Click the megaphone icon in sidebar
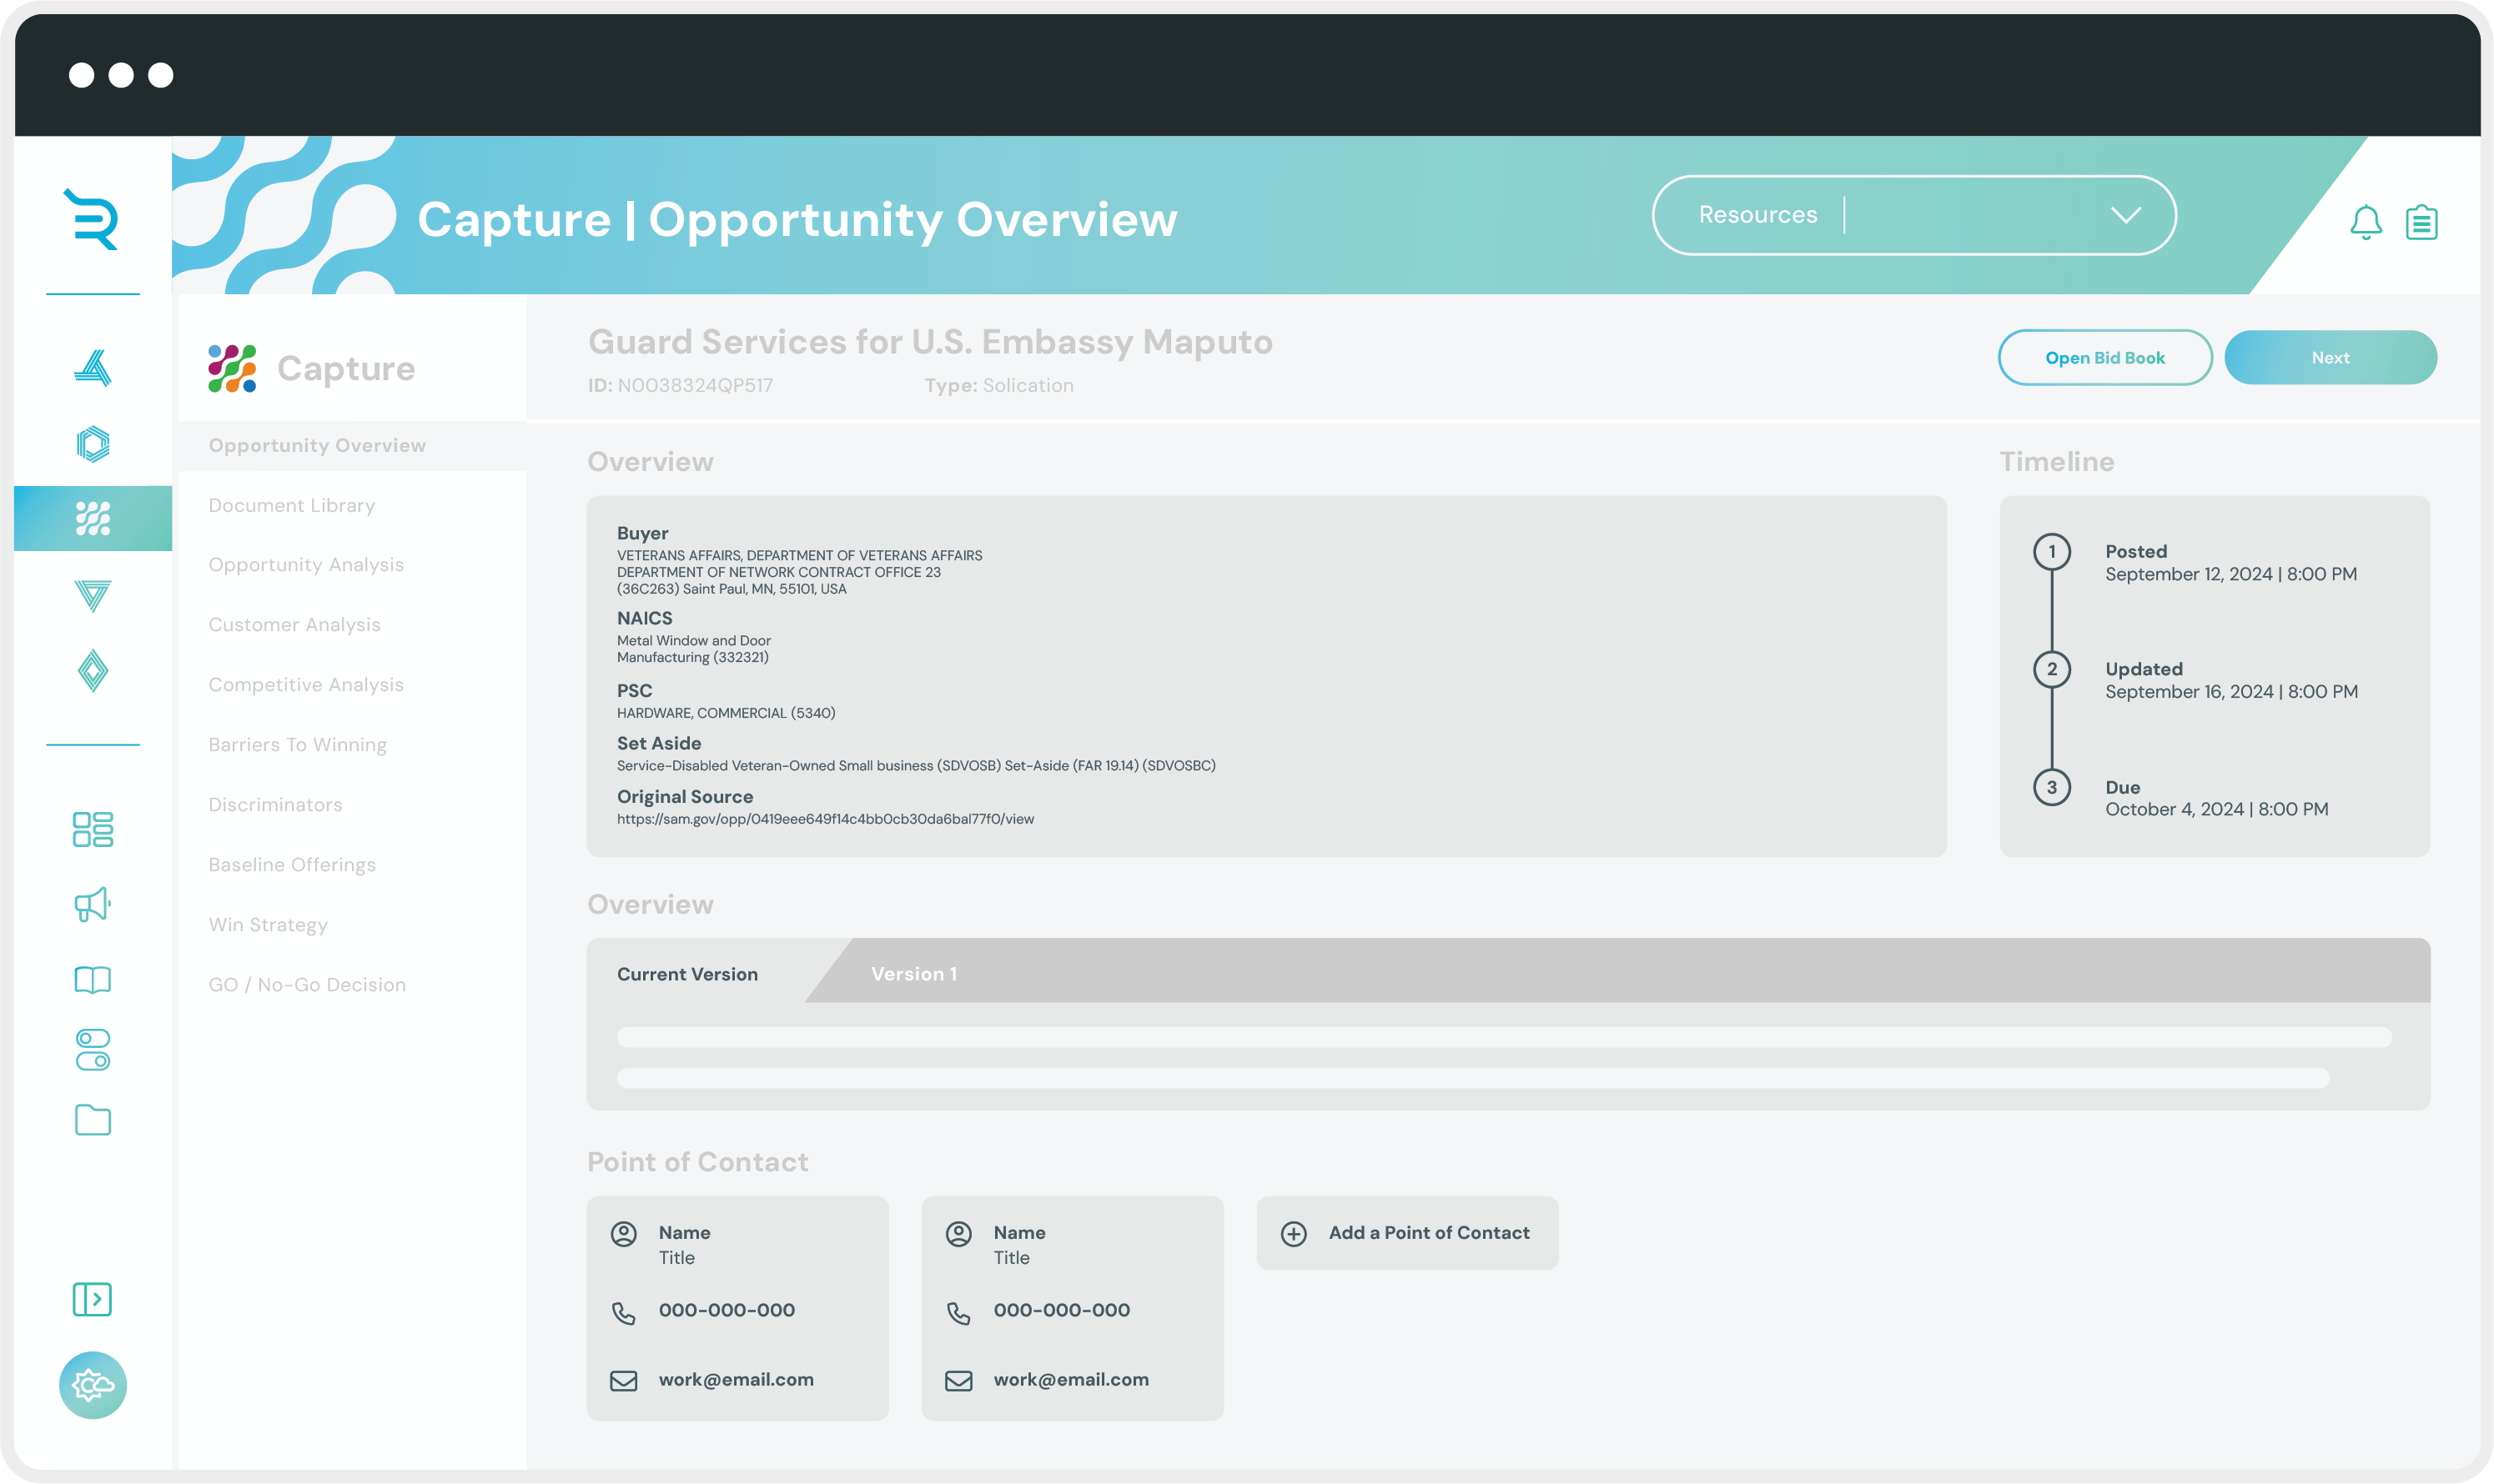This screenshot has width=2494, height=1484. 92,904
